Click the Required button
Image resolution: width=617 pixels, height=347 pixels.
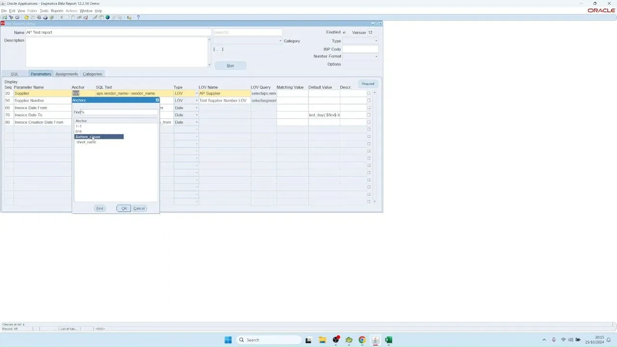[x=368, y=83]
